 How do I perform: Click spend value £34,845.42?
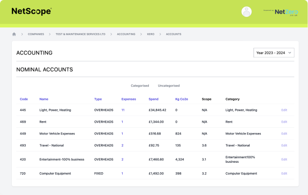click(157, 110)
